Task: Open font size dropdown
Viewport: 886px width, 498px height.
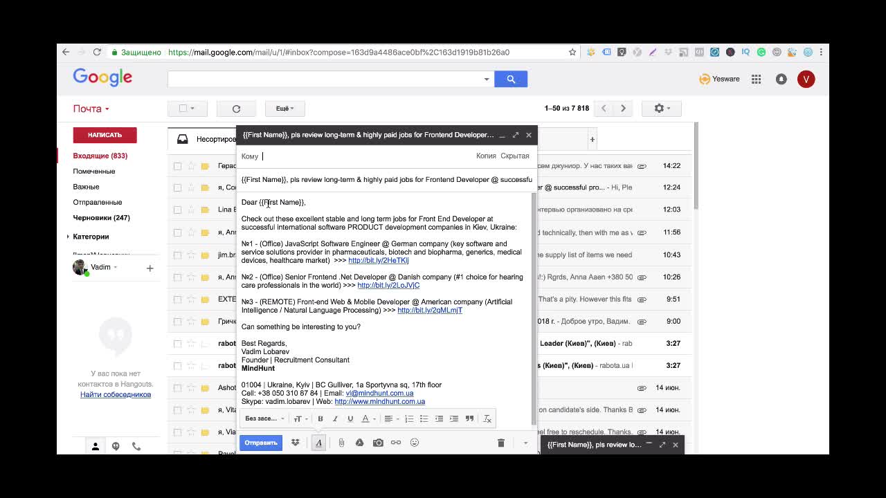Action: [300, 418]
